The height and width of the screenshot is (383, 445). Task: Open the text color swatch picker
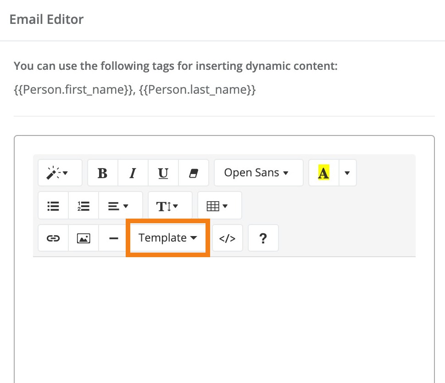tap(324, 173)
